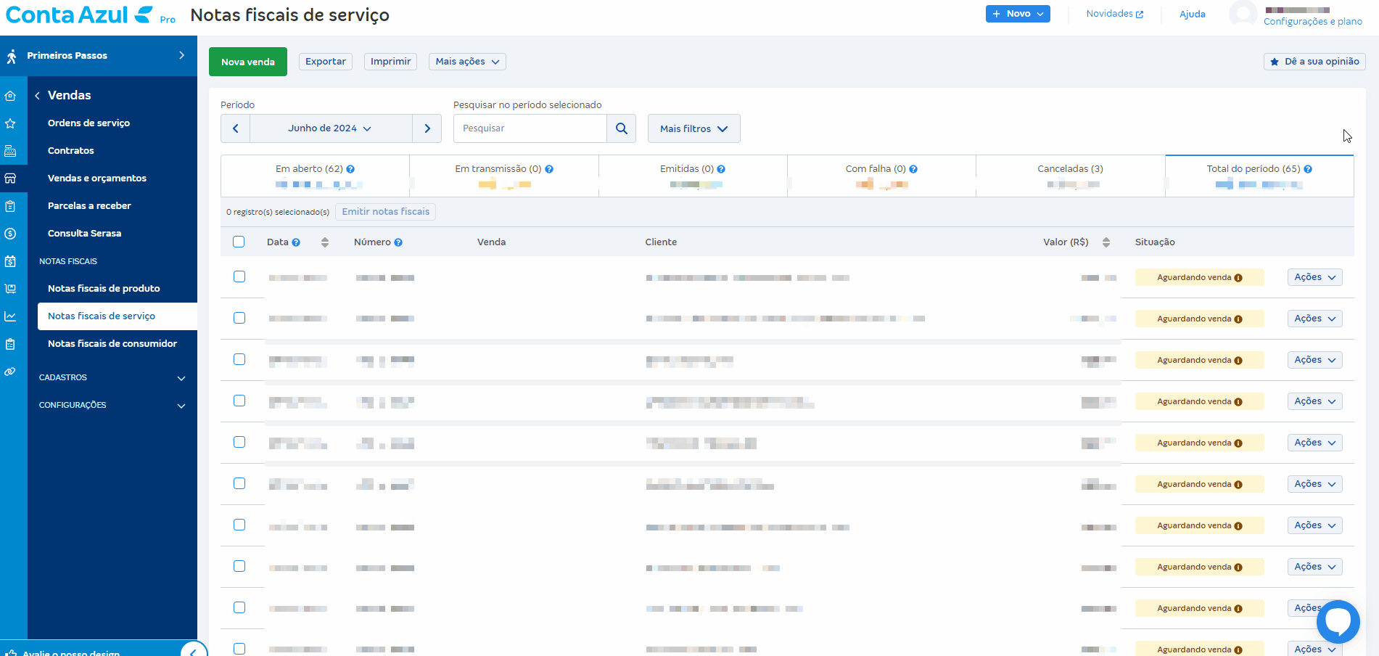Expand the Mais filtros dropdown
The image size is (1379, 656).
693,128
